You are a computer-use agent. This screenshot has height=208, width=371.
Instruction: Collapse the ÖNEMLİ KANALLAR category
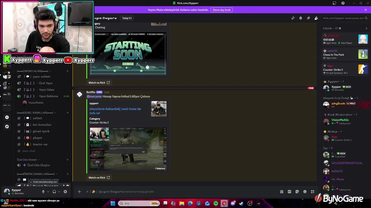pyautogui.click(x=37, y=174)
